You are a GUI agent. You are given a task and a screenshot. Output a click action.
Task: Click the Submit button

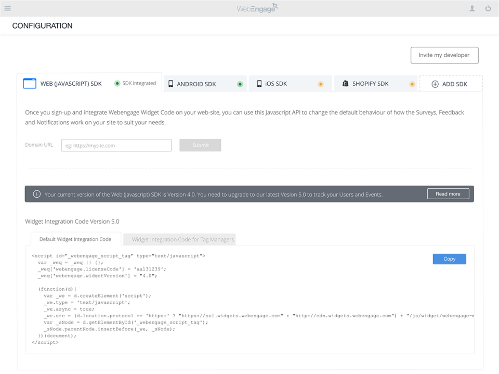coord(200,145)
